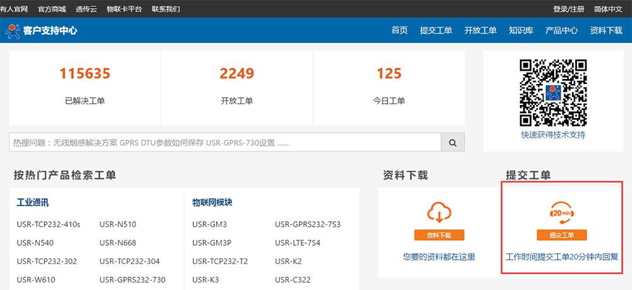Select 开放工单 in the blue navigation bar

(480, 30)
